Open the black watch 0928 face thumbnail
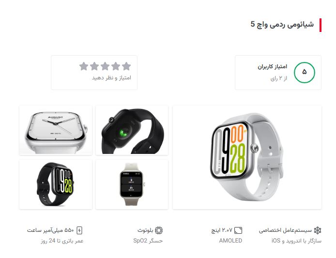 [x=56, y=184]
